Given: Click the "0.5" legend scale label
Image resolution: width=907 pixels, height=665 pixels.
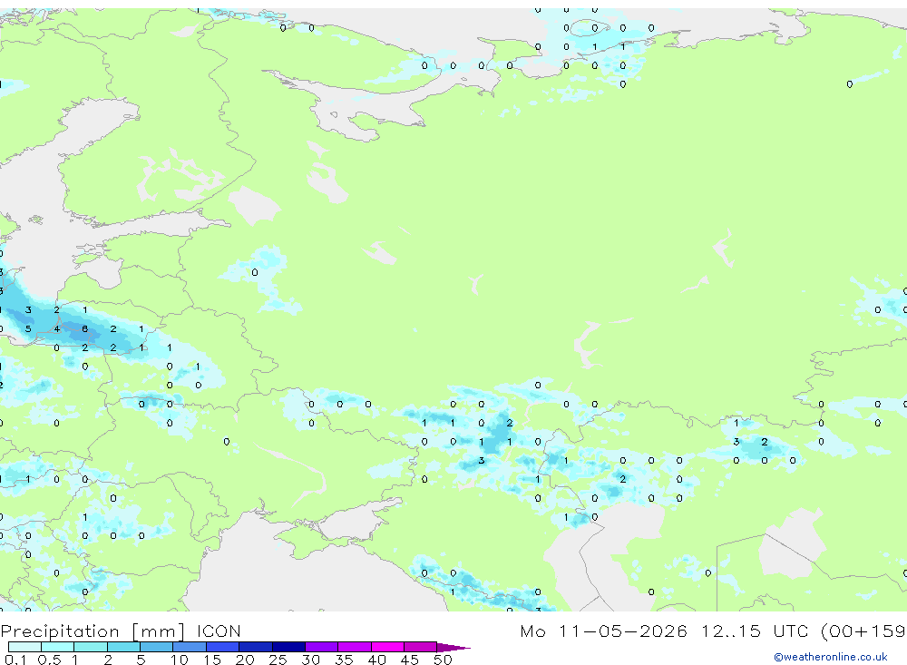Looking at the screenshot, I should pyautogui.click(x=49, y=660).
